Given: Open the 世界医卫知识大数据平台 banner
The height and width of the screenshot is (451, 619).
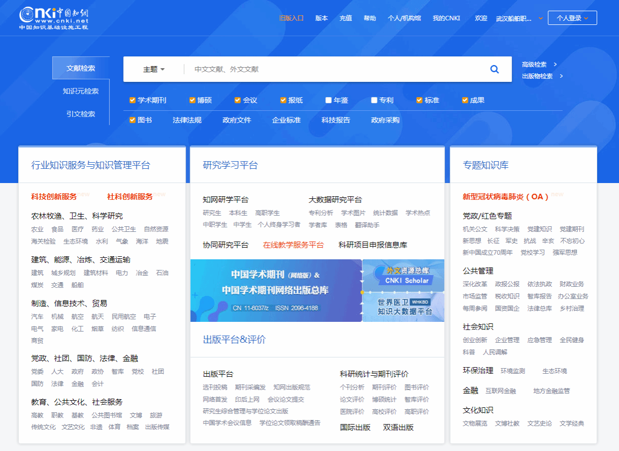Looking at the screenshot, I should [x=404, y=307].
